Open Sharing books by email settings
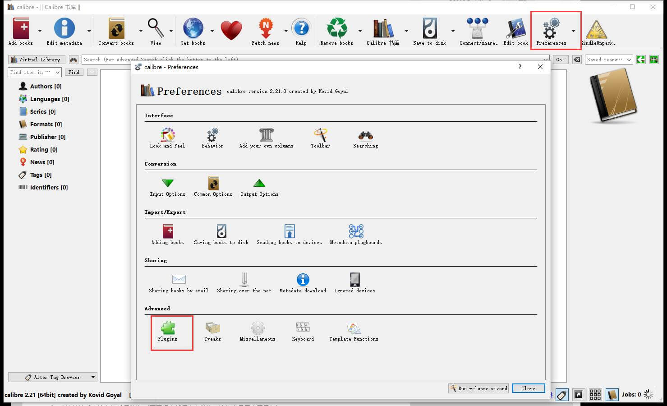 pos(179,283)
